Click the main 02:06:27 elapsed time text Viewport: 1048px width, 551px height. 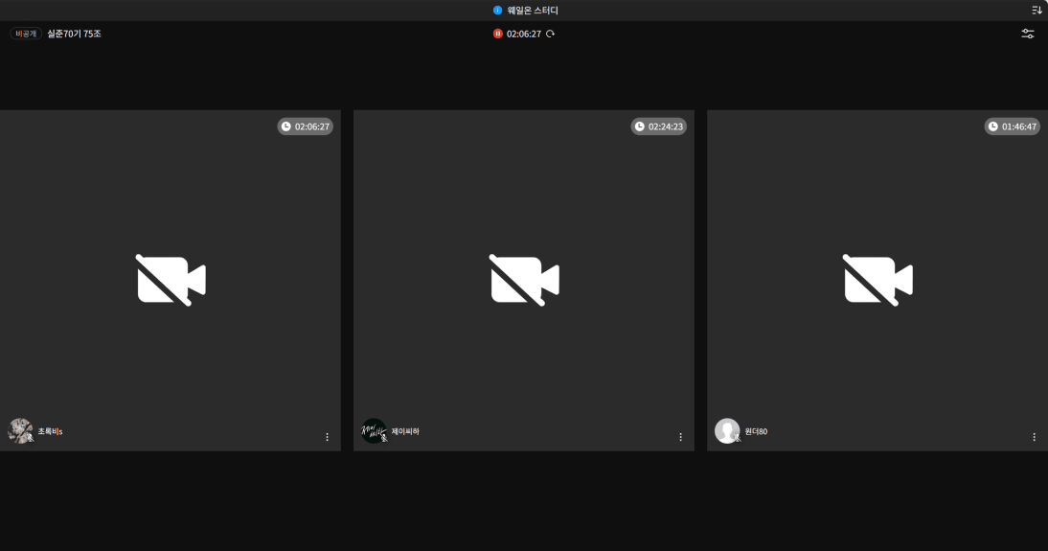[x=524, y=34]
